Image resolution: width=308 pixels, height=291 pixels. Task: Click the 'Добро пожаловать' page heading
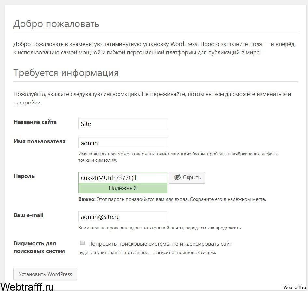56,24
